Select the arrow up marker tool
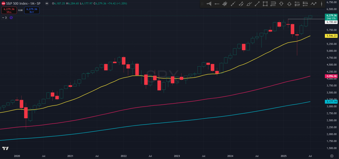This screenshot has width=339, height=159. [289, 4]
